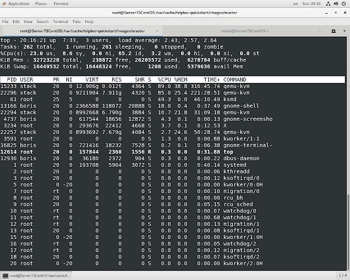This screenshot has width=350, height=280.
Task: Open the Search menu
Action: pyautogui.click(x=43, y=22)
